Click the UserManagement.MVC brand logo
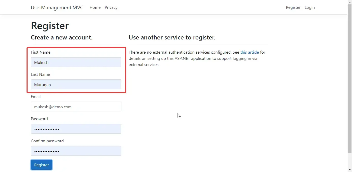This screenshot has width=352, height=172. tap(57, 7)
